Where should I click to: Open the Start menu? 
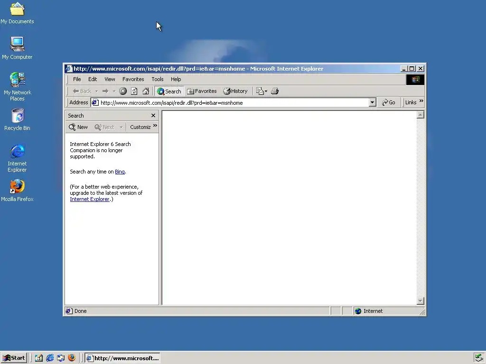click(14, 358)
